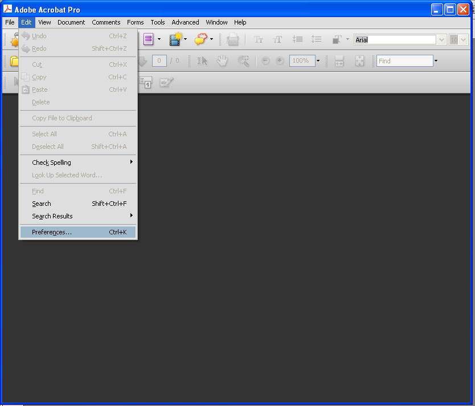The width and height of the screenshot is (475, 406).
Task: Click the Redo menu entry
Action: coord(78,48)
